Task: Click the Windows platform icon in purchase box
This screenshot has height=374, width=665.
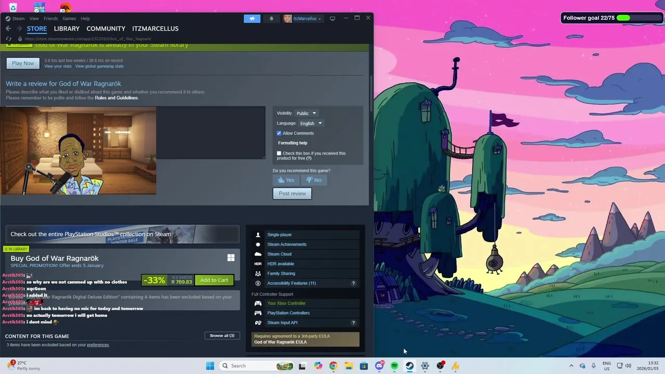Action: click(231, 258)
